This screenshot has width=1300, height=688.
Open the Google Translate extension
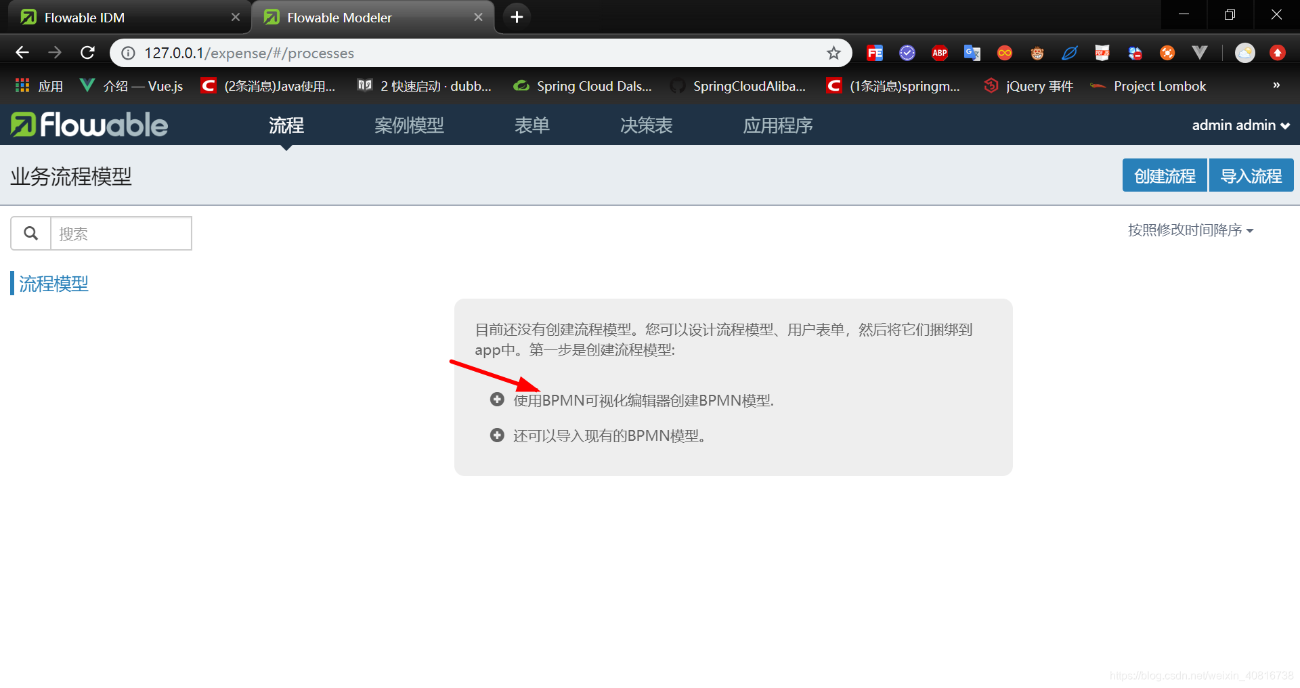pyautogui.click(x=972, y=52)
